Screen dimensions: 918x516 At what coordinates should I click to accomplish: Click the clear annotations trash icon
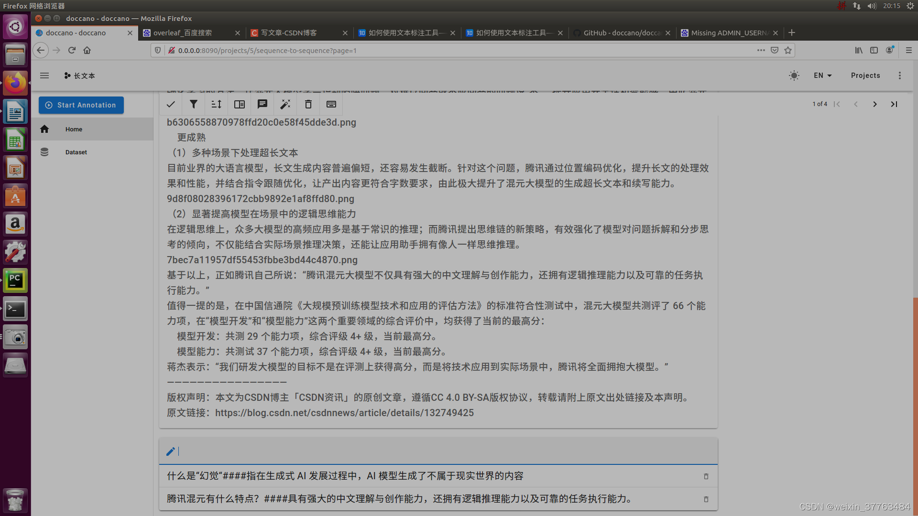click(308, 104)
